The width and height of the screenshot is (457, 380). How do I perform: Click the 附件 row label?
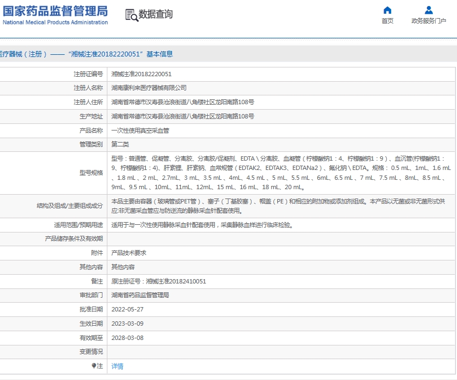[97, 253]
